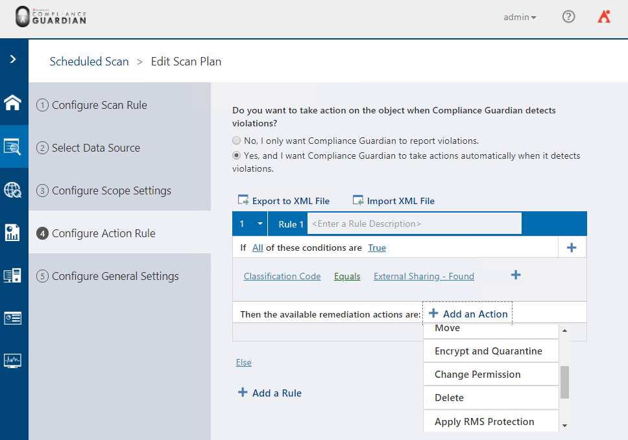The height and width of the screenshot is (440, 628).
Task: Open the admin user dropdown
Action: pos(520,17)
